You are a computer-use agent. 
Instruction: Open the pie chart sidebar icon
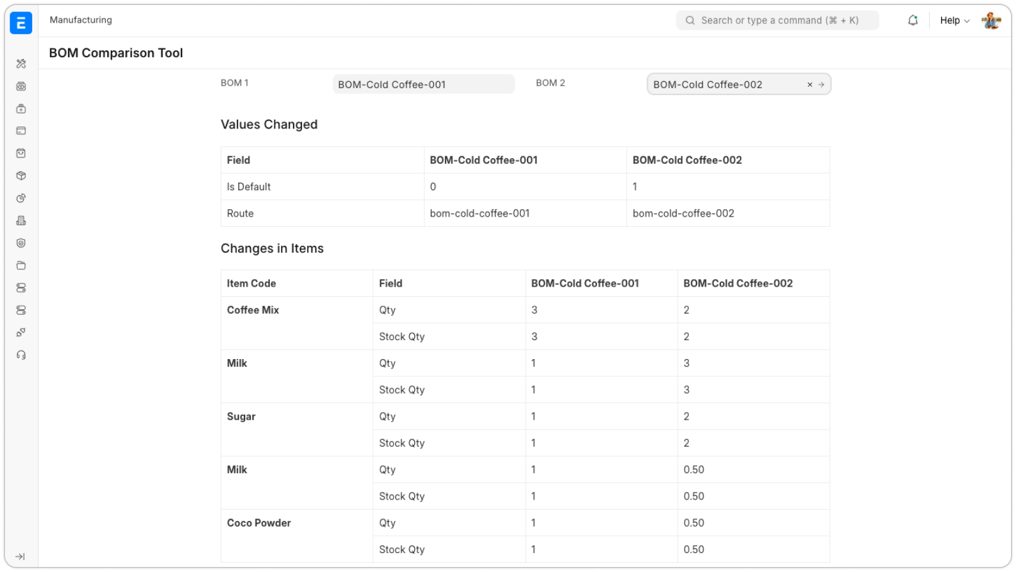point(21,198)
